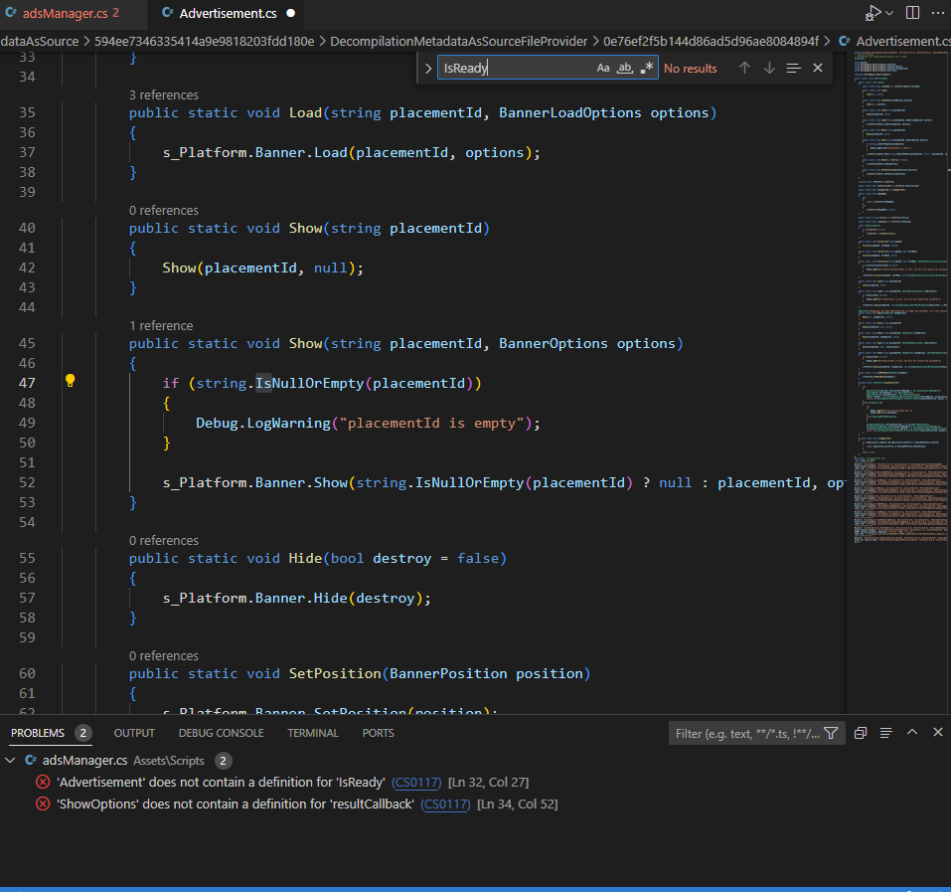The image size is (951, 892).
Task: Toggle Replace mode in the find widget
Action: tap(428, 68)
